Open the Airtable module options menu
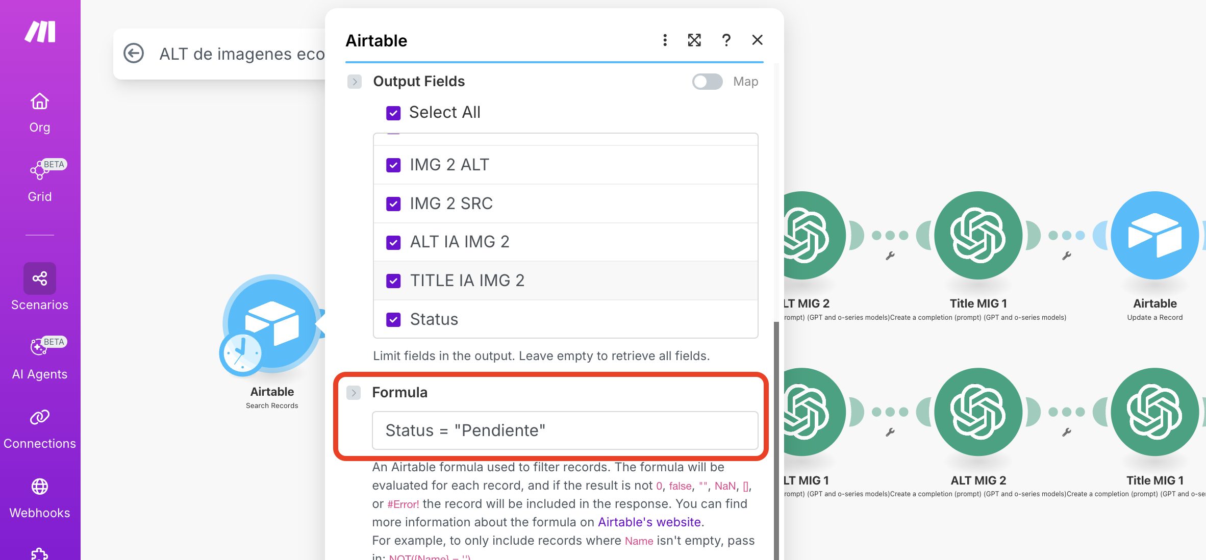Screen dimensions: 1206x560 click(665, 40)
